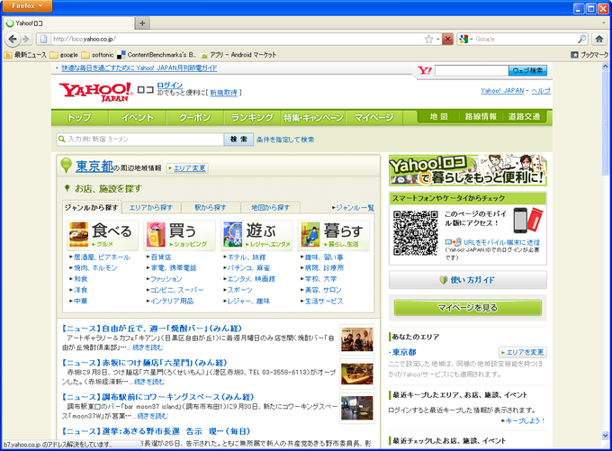Screen dimensions: 612x451
Task: Click the 検索 button beside search field
Action: pos(238,139)
